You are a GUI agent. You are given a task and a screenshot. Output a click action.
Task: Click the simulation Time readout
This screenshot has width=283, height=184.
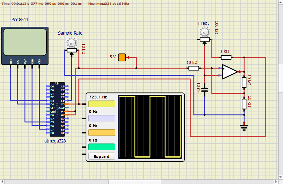click(42, 3)
